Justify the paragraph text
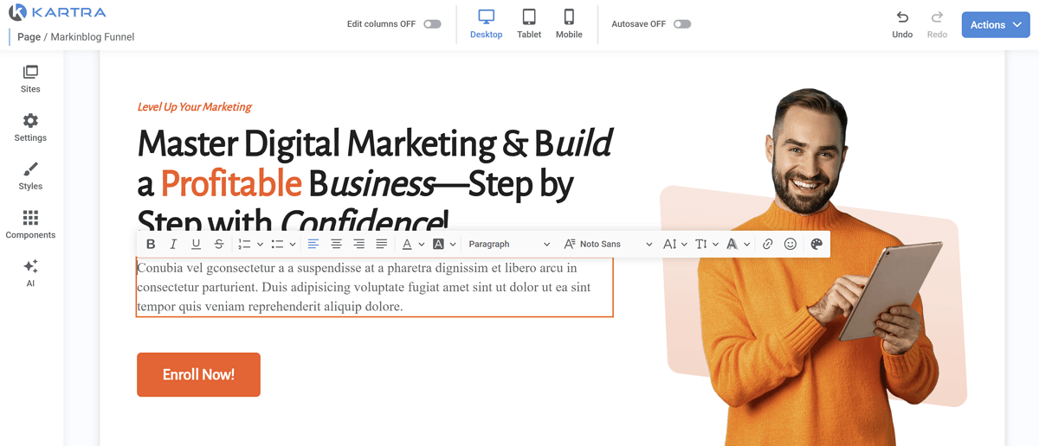This screenshot has height=446, width=1039. [x=381, y=245]
